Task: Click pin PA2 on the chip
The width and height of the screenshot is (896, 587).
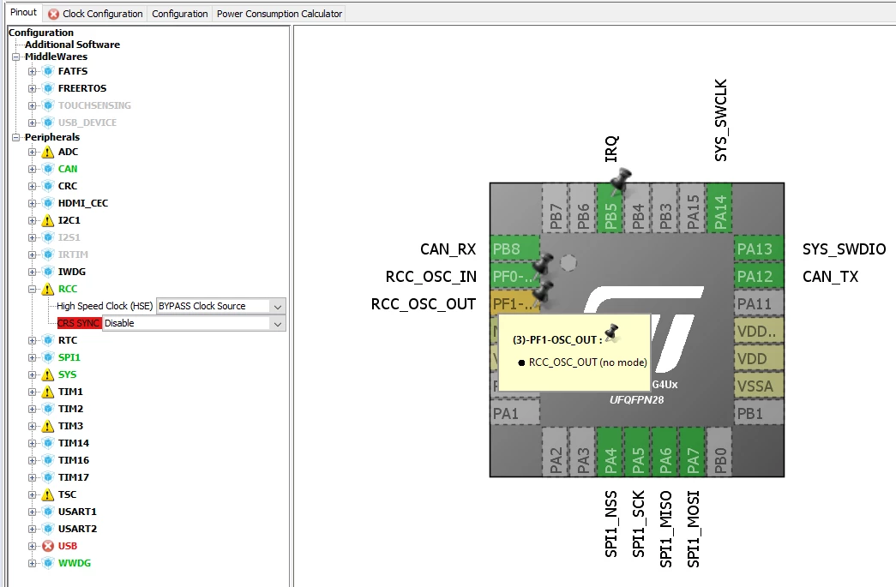Action: tap(555, 452)
